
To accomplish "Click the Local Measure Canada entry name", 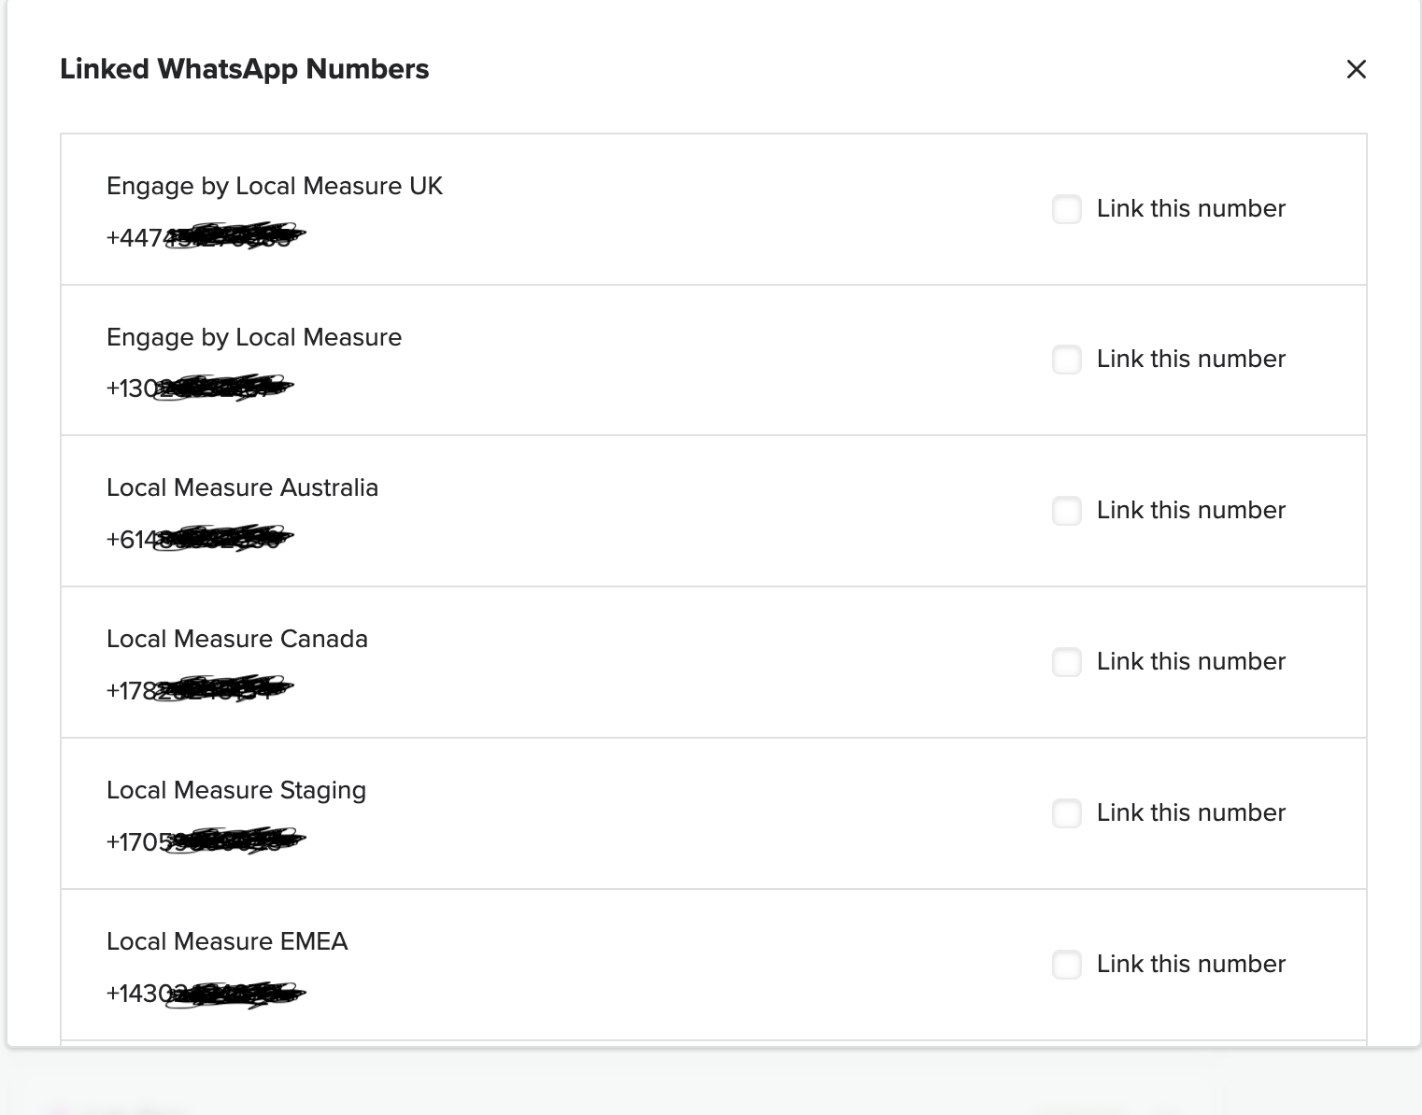I will (236, 639).
